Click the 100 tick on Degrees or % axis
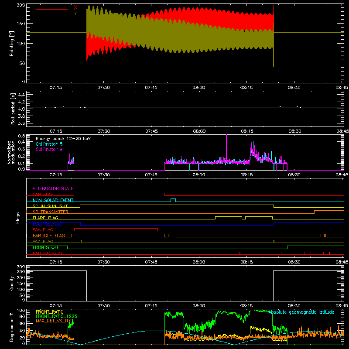 (21, 310)
